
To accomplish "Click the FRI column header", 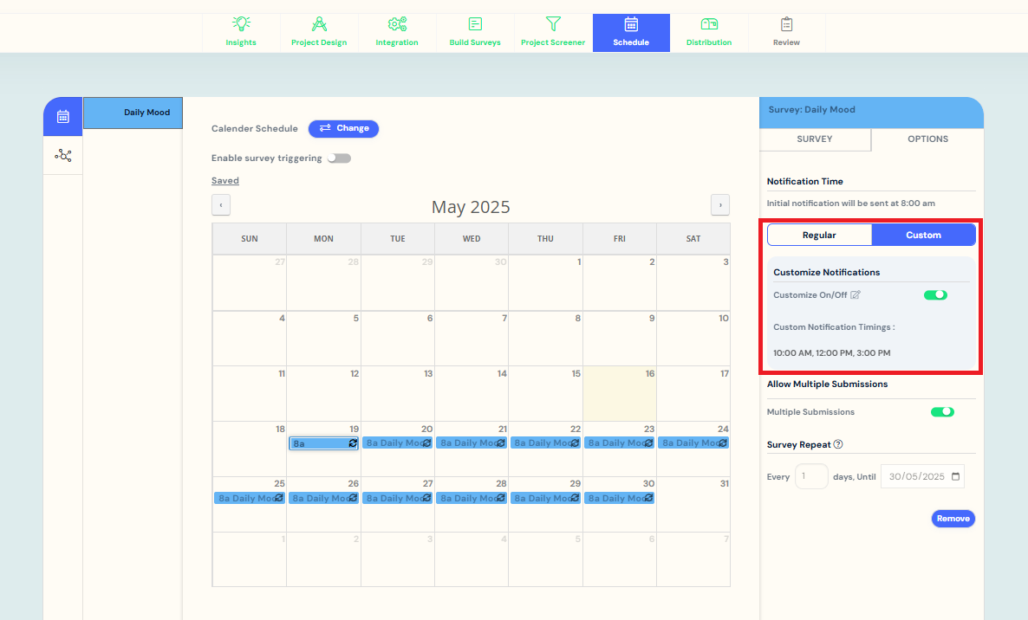I will (x=620, y=239).
